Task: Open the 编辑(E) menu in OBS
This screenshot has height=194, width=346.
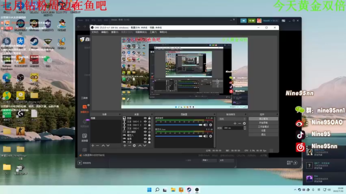Action: click(x=105, y=32)
